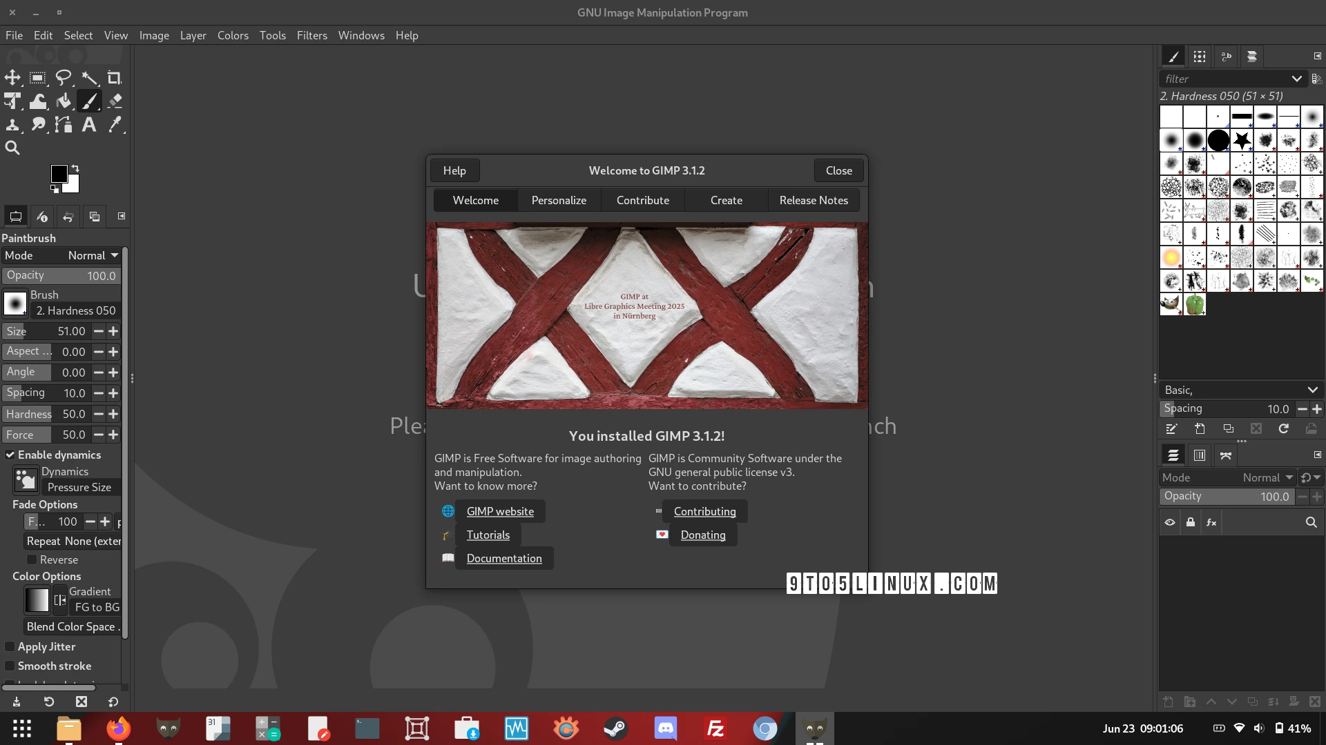1326x745 pixels.
Task: Select the Zoom magnifier tool
Action: (12, 148)
